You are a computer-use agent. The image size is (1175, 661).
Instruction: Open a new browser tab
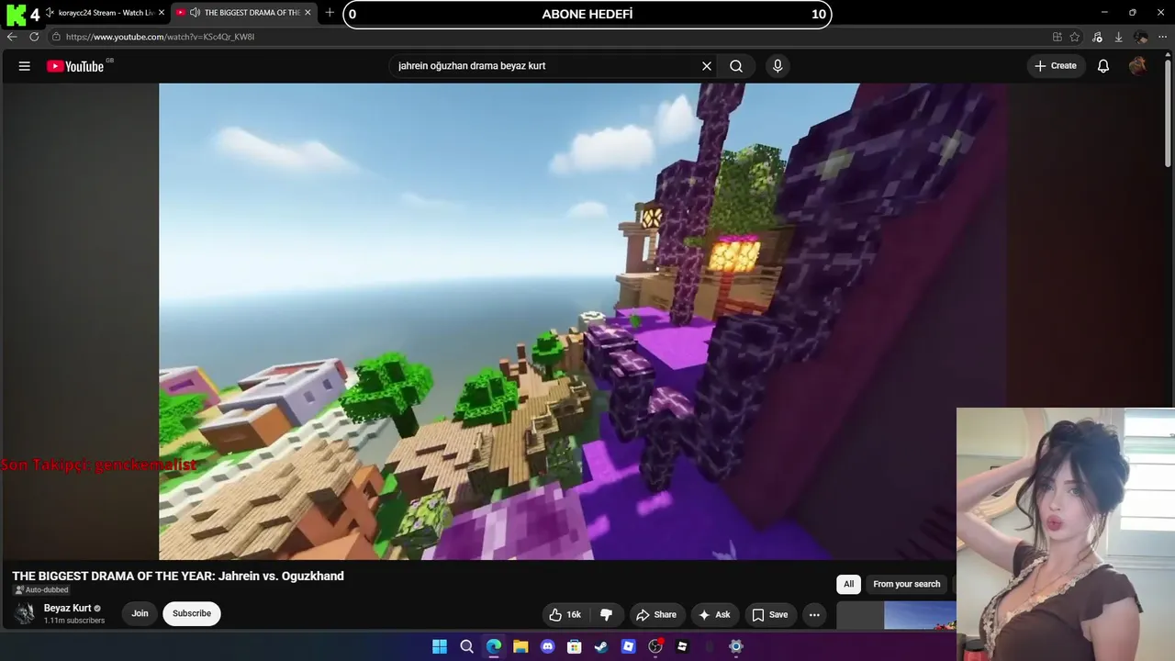330,13
